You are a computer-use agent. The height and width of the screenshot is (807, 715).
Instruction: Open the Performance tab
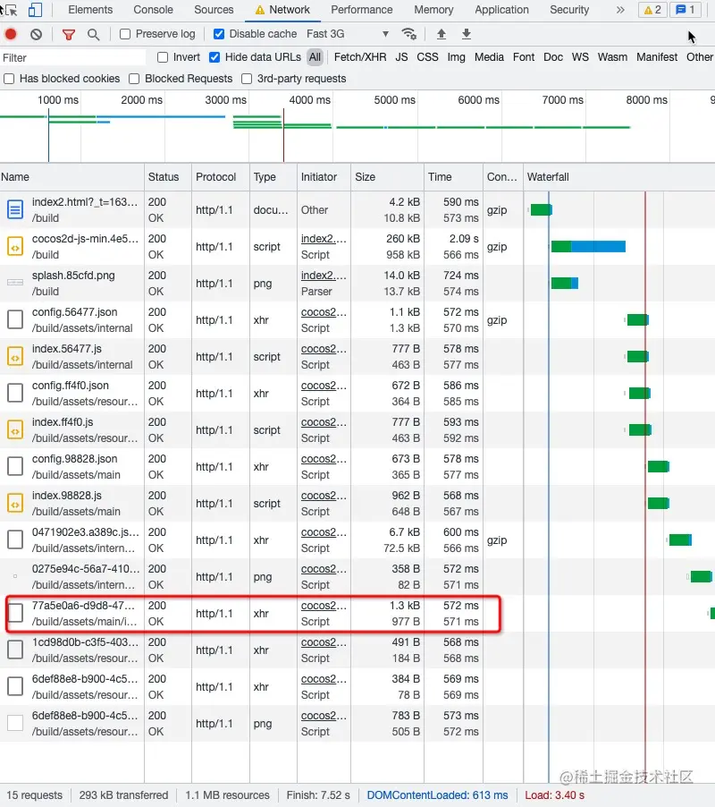pos(361,10)
